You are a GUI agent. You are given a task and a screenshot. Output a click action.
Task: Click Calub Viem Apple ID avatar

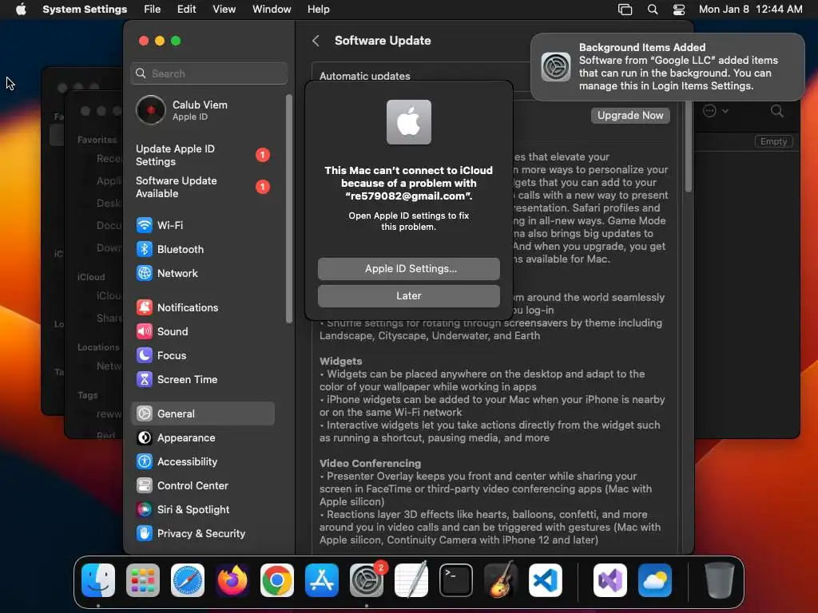(151, 110)
